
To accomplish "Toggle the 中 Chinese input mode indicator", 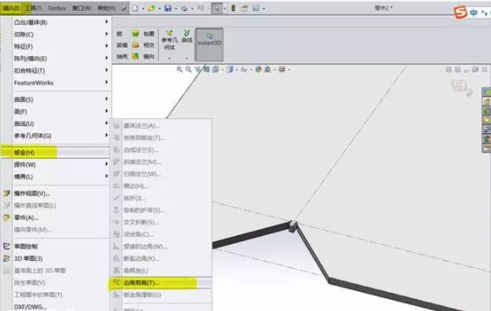I will 474,13.
